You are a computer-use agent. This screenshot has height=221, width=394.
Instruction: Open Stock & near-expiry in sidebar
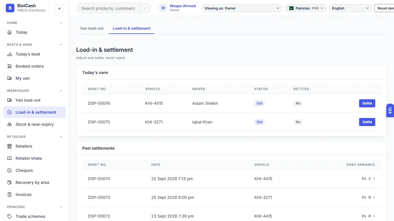click(x=35, y=124)
